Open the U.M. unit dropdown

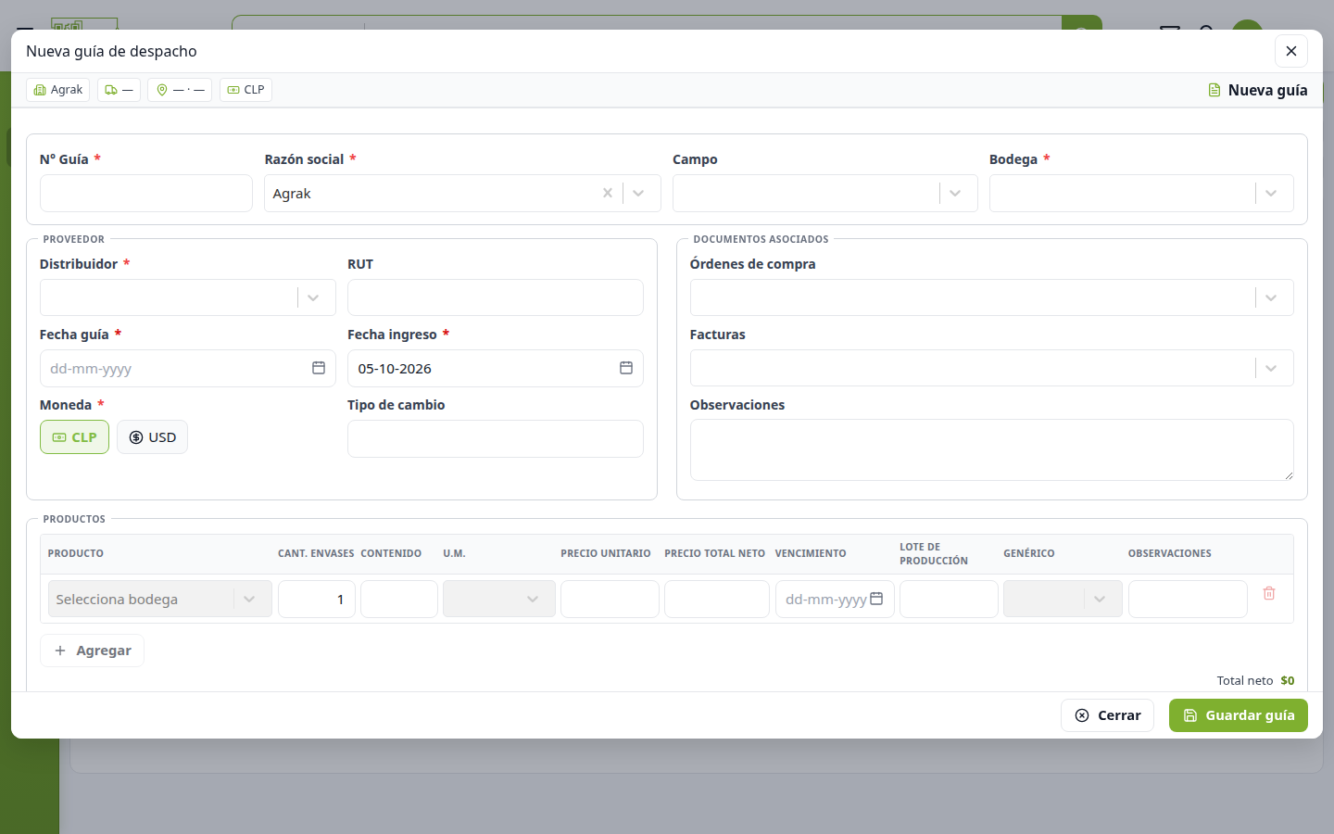click(499, 599)
